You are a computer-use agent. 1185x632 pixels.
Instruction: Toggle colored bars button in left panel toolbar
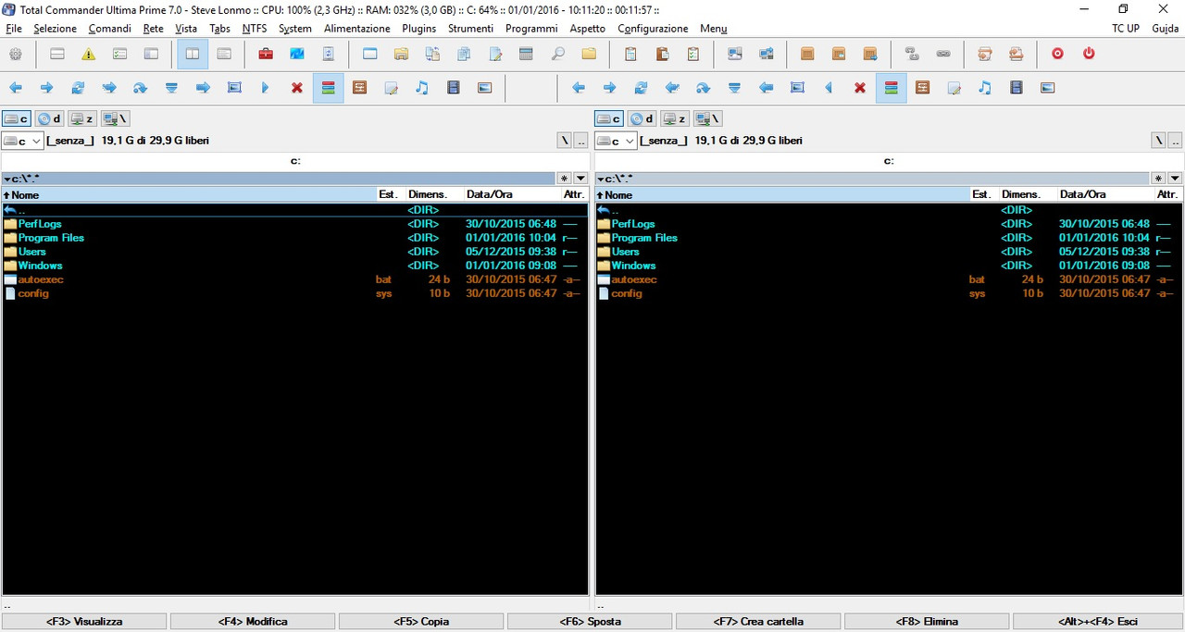point(328,88)
